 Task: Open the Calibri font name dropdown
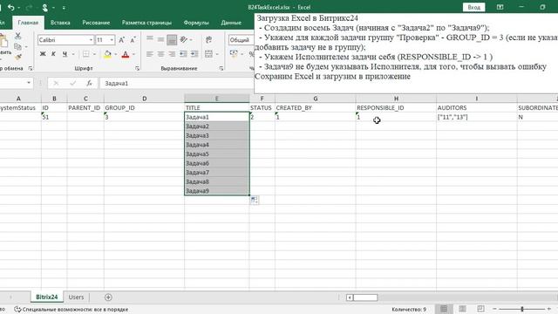(91, 40)
